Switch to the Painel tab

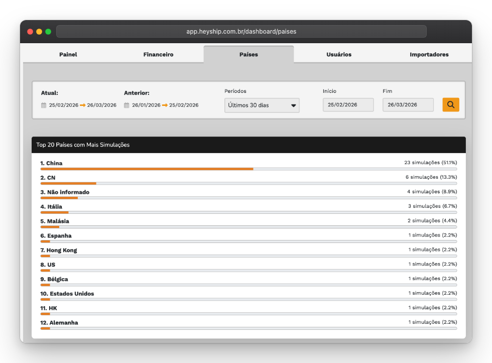tap(68, 54)
